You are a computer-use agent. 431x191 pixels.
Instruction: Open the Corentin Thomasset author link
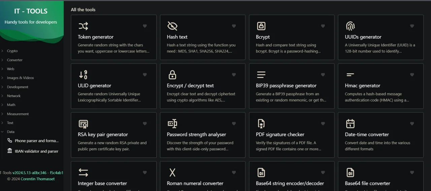38,179
